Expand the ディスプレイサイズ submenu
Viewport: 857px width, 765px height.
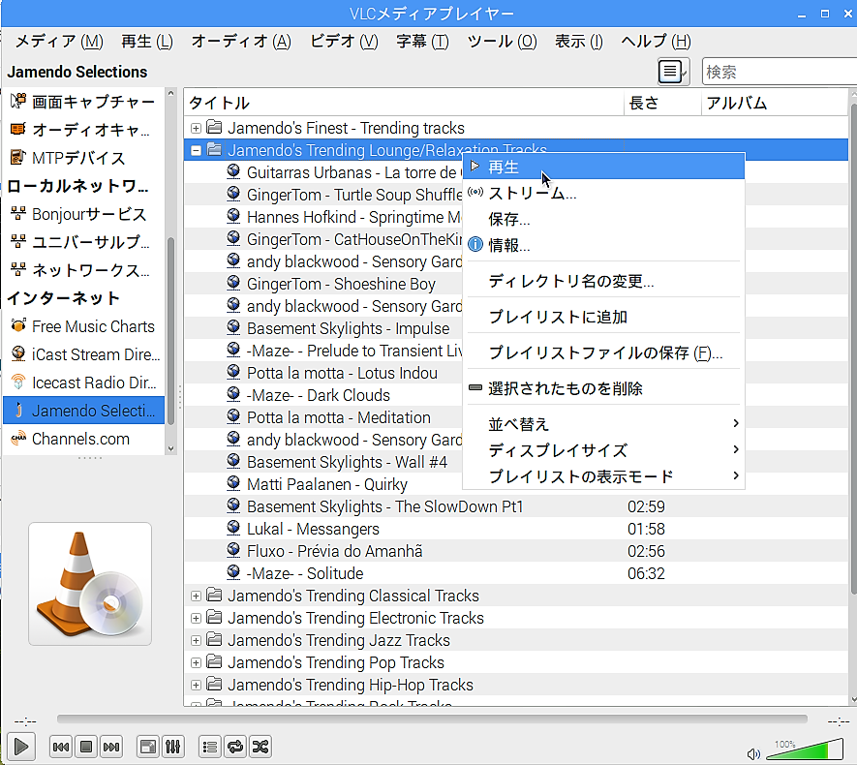(x=603, y=450)
